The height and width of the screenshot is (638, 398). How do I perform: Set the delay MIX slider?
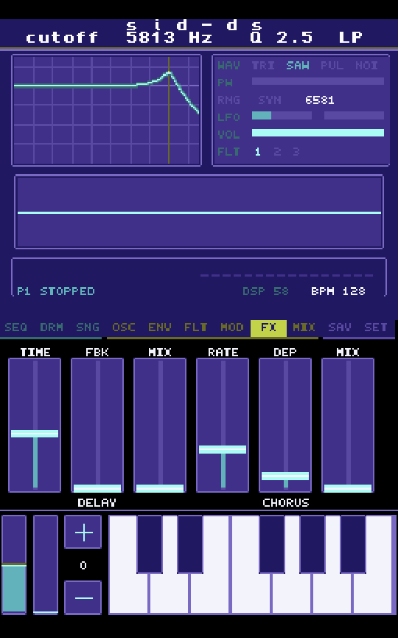(x=160, y=425)
